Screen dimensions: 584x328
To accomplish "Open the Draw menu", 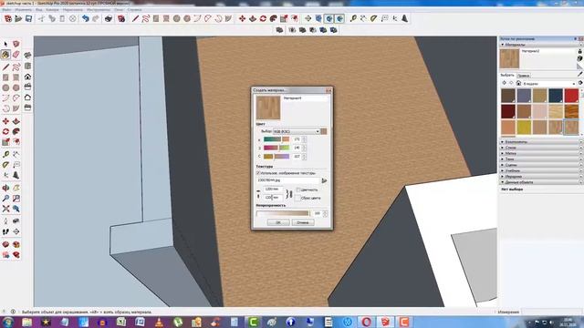I will coord(73,10).
